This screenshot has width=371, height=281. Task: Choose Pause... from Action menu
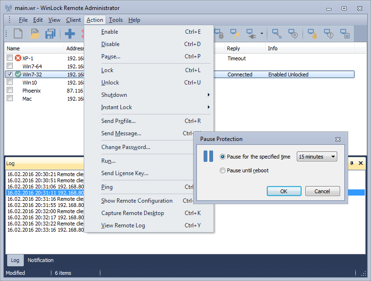tap(149, 56)
